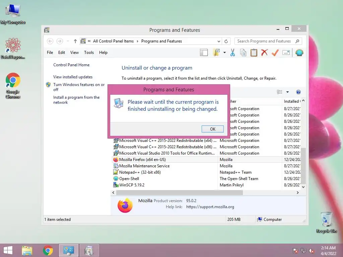Select Mozilla Firefox (x64 en-US) row

[206, 160]
